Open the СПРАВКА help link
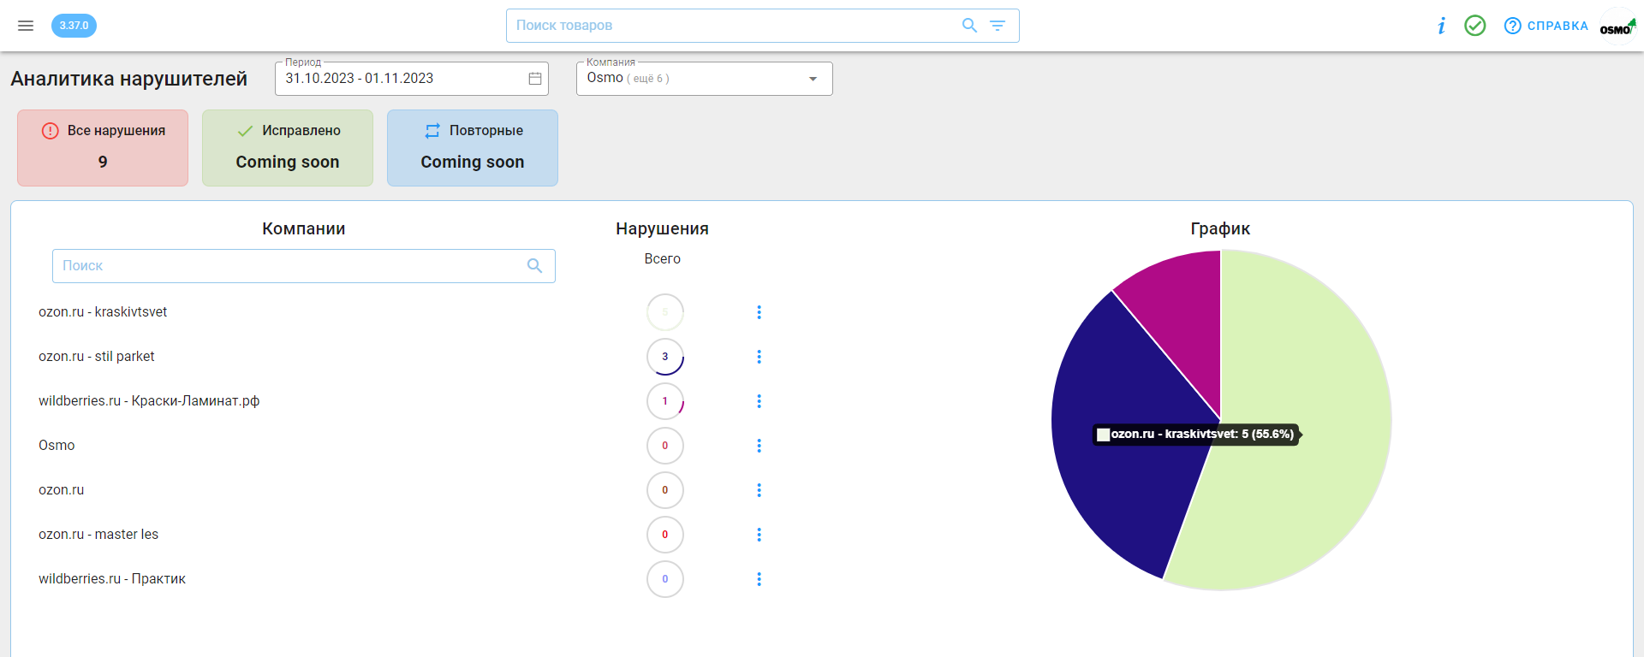 [x=1546, y=26]
